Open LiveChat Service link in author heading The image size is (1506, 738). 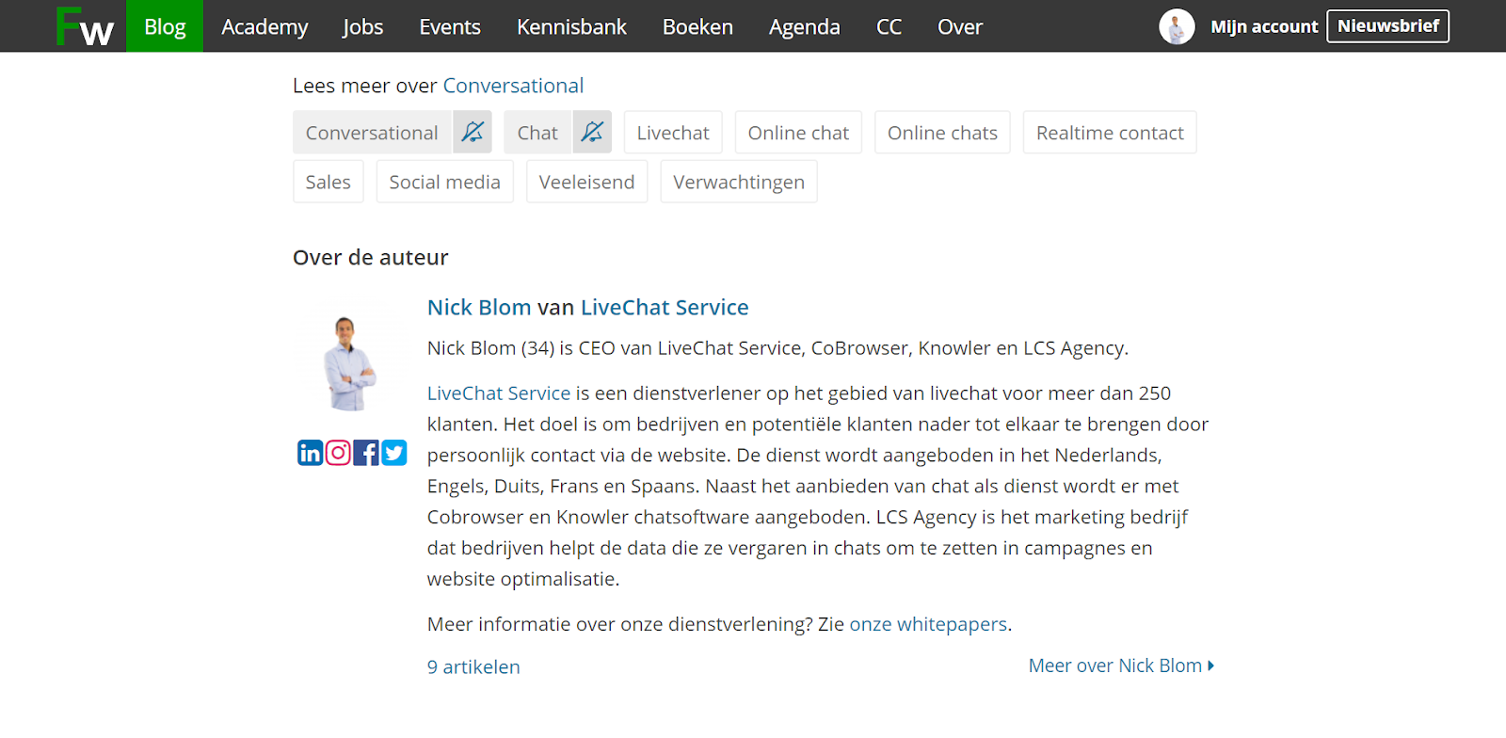665,307
